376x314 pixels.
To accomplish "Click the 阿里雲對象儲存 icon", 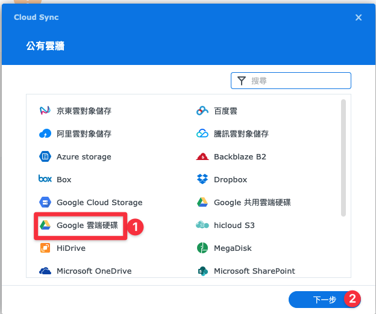I will click(45, 134).
